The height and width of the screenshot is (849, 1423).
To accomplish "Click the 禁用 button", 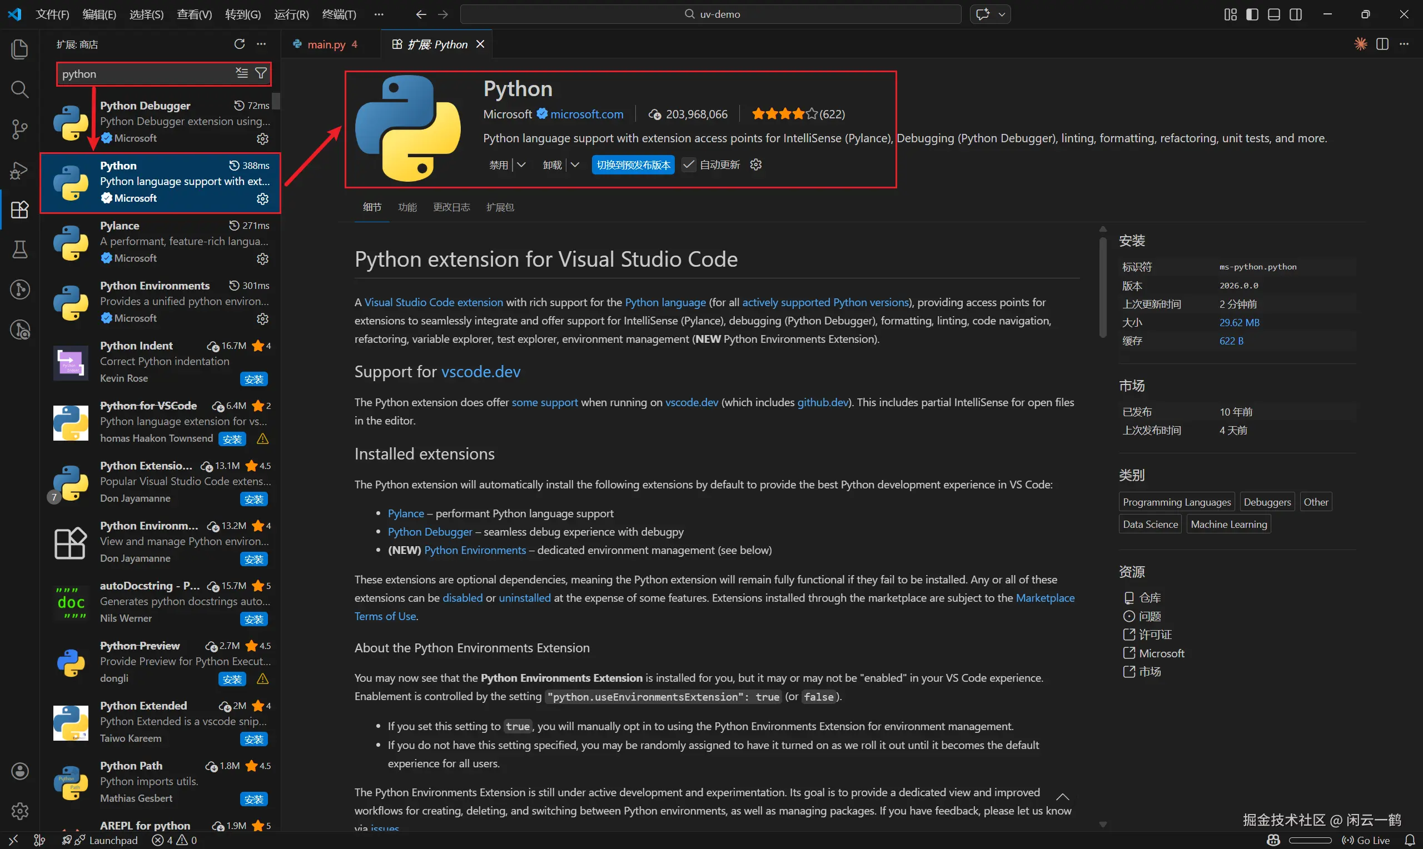I will coord(499,165).
